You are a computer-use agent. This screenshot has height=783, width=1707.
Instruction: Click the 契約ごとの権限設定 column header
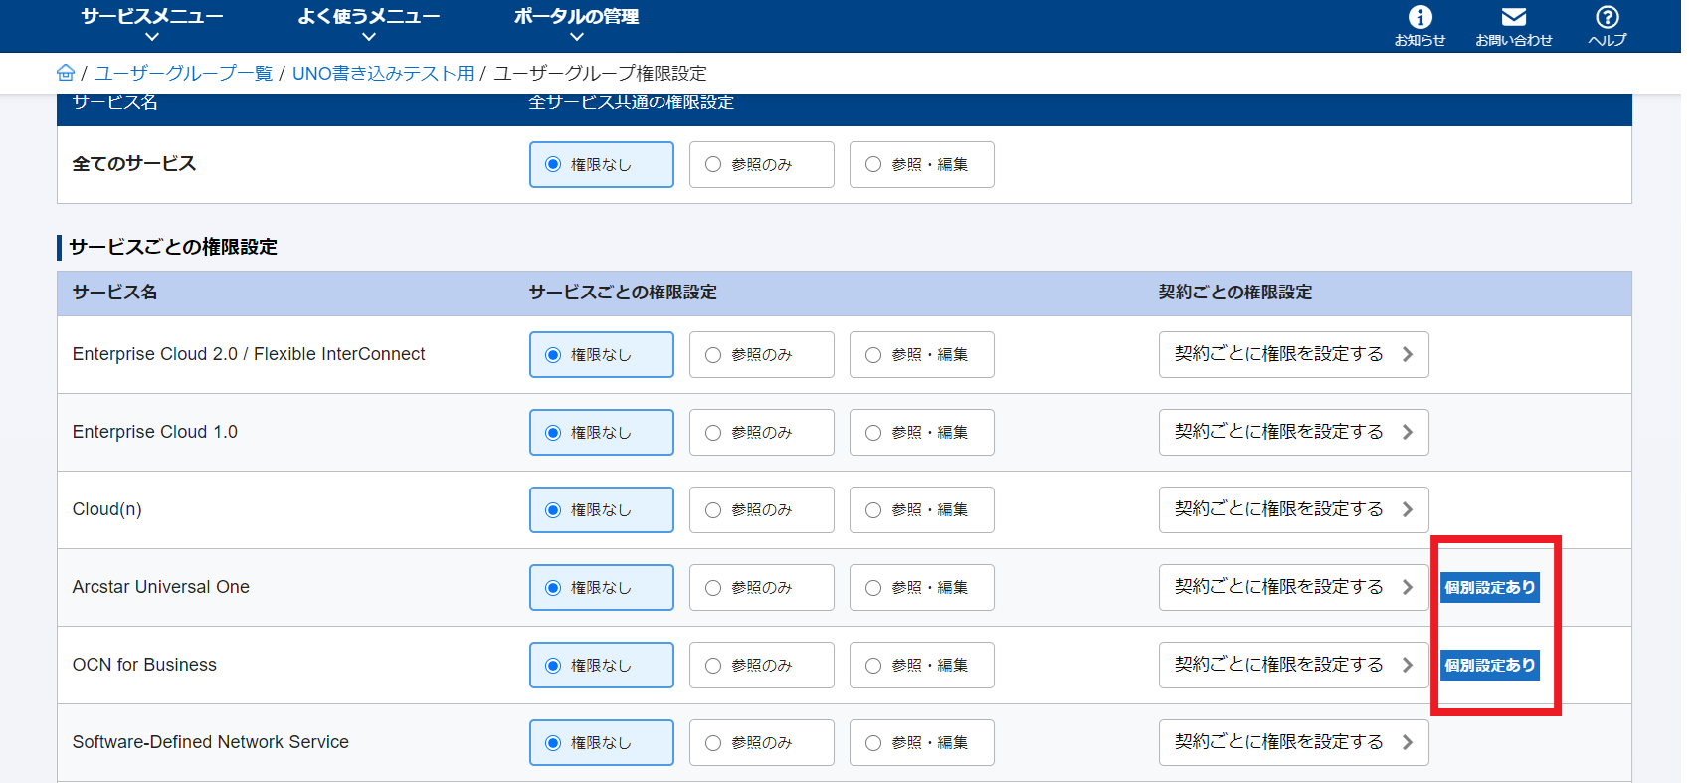1235,293
